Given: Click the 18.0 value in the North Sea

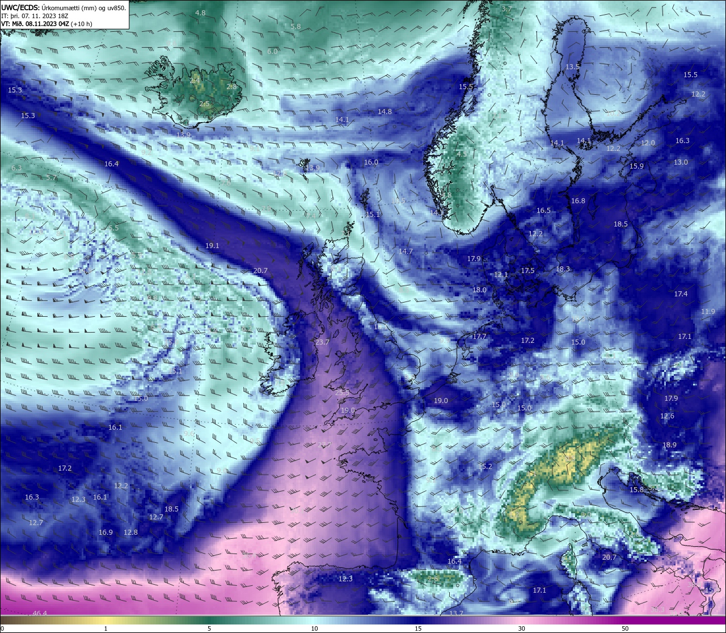Looking at the screenshot, I should pos(479,290).
